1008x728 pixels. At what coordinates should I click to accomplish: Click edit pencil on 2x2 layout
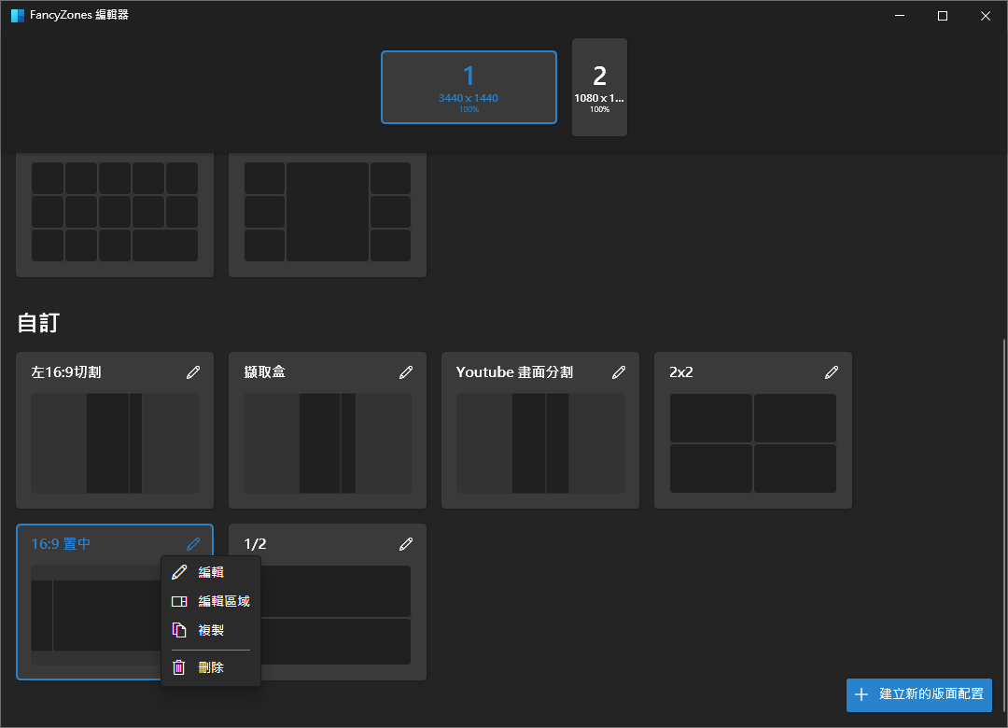click(832, 372)
